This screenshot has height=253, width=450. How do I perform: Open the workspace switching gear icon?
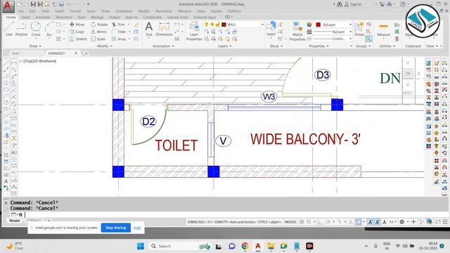[x=402, y=222]
